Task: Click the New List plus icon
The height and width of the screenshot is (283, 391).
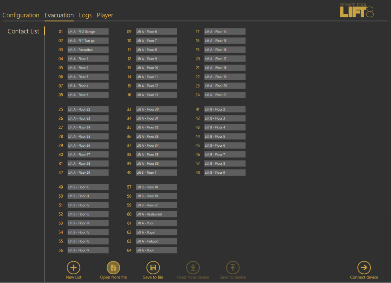Action: (x=73, y=267)
